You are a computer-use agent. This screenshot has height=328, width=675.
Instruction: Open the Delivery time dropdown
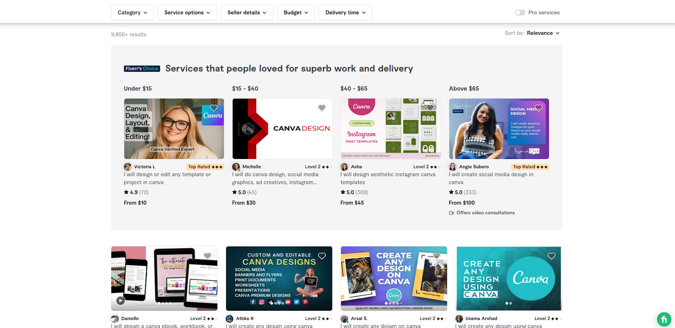(x=346, y=13)
